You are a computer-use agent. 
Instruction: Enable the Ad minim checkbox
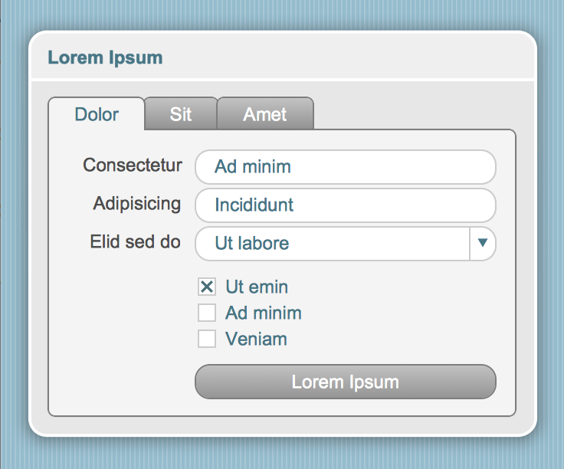(x=207, y=313)
